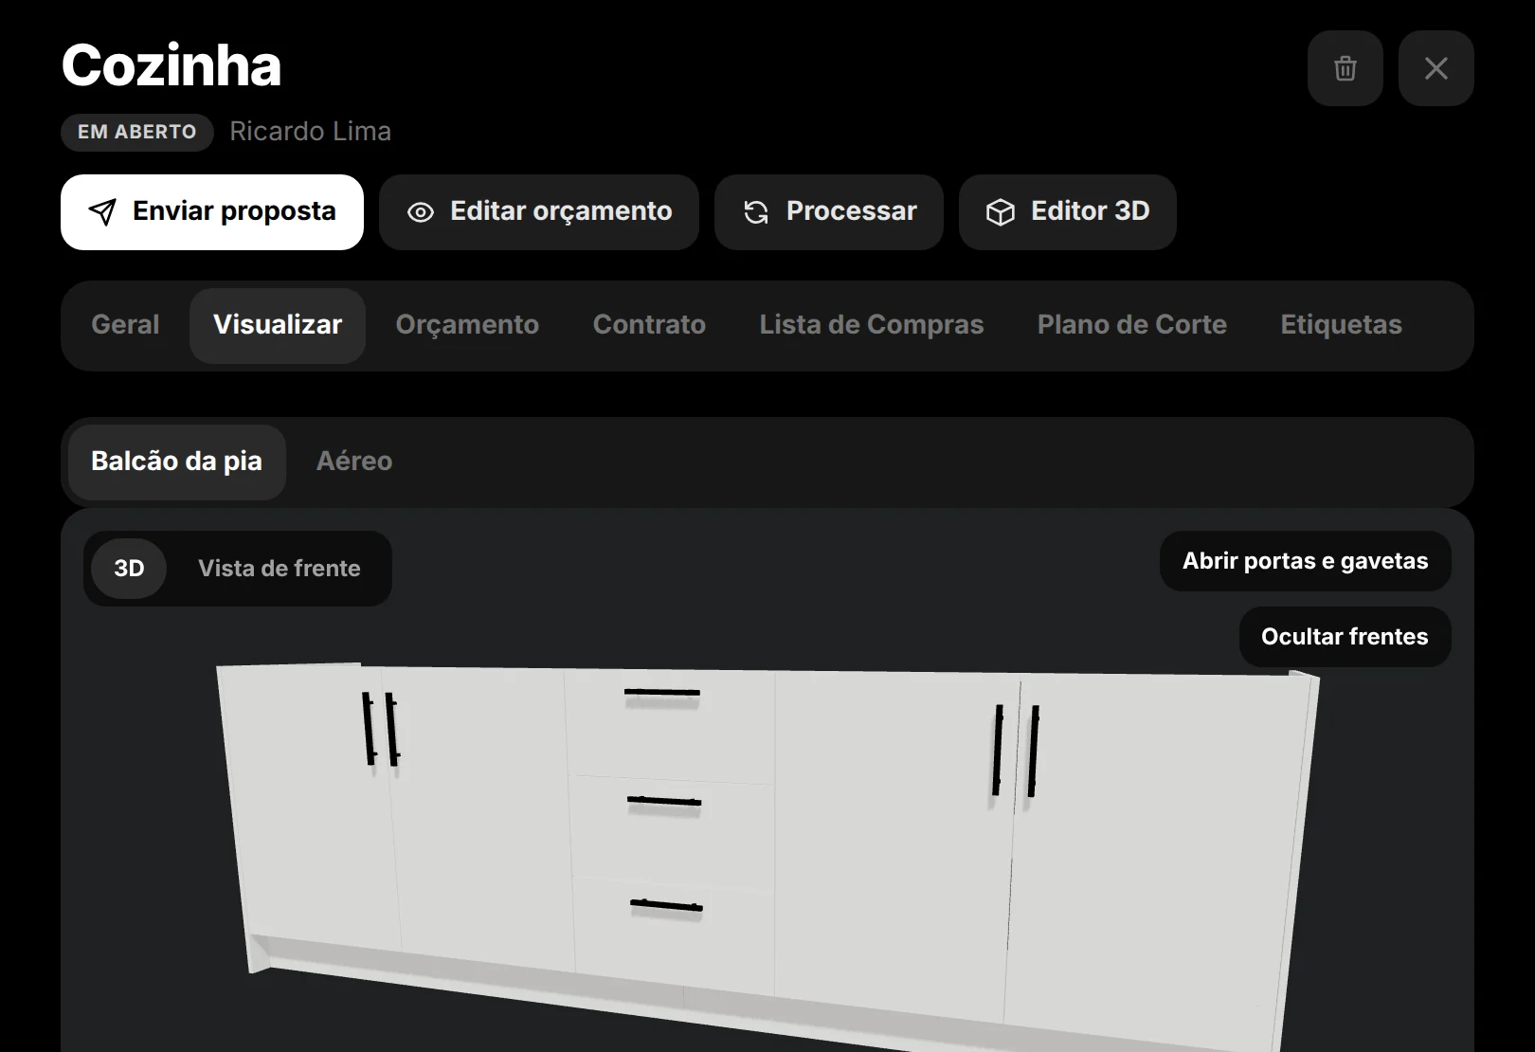Switch to the Geral tab
This screenshot has width=1535, height=1052.
point(125,325)
